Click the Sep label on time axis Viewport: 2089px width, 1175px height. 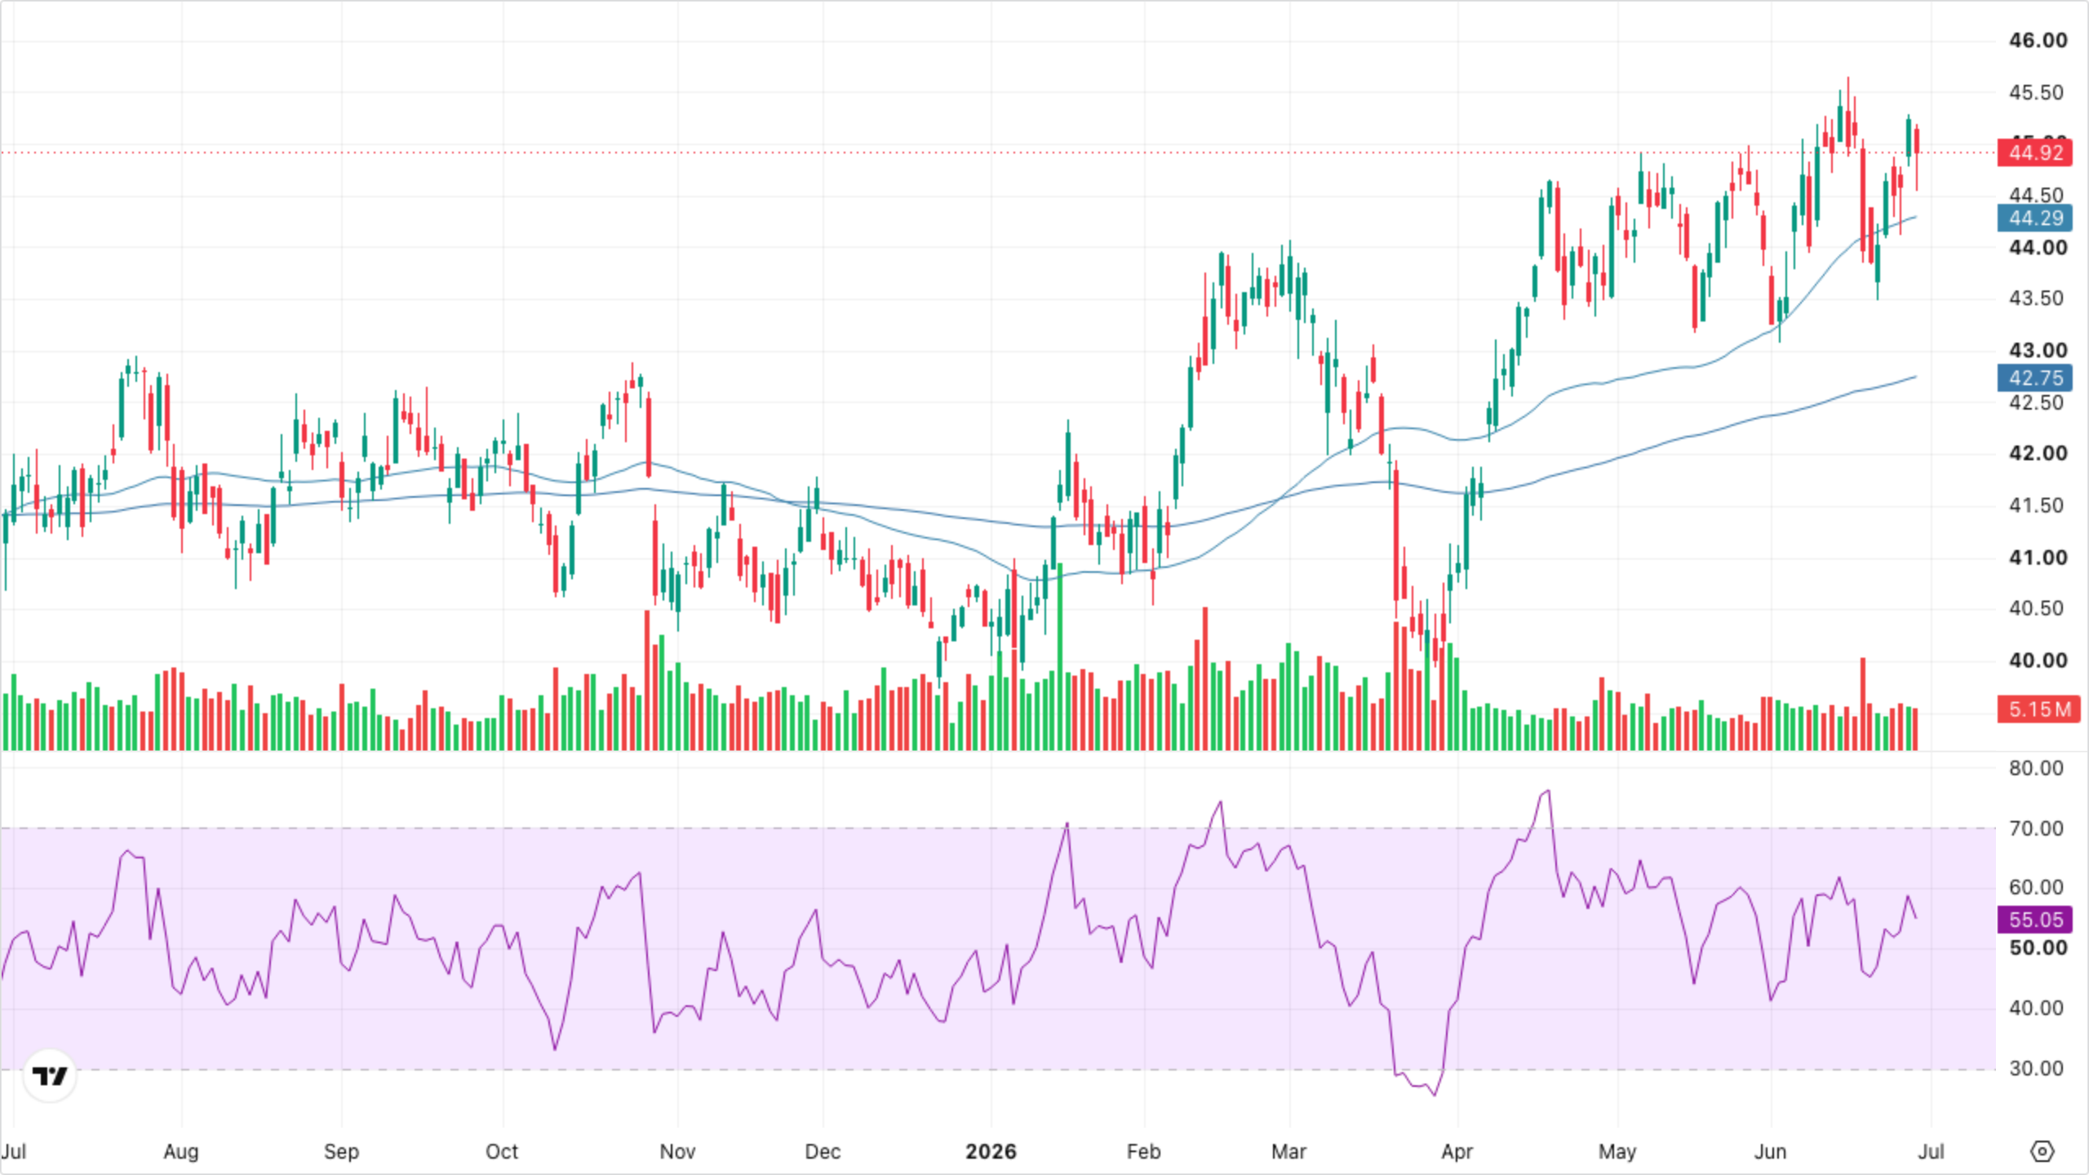point(341,1152)
